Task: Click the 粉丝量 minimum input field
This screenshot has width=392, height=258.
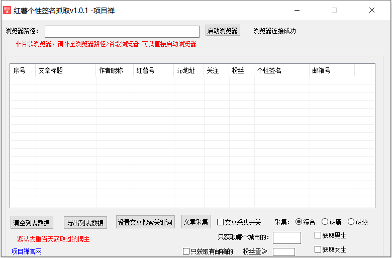Action: tap(283, 252)
